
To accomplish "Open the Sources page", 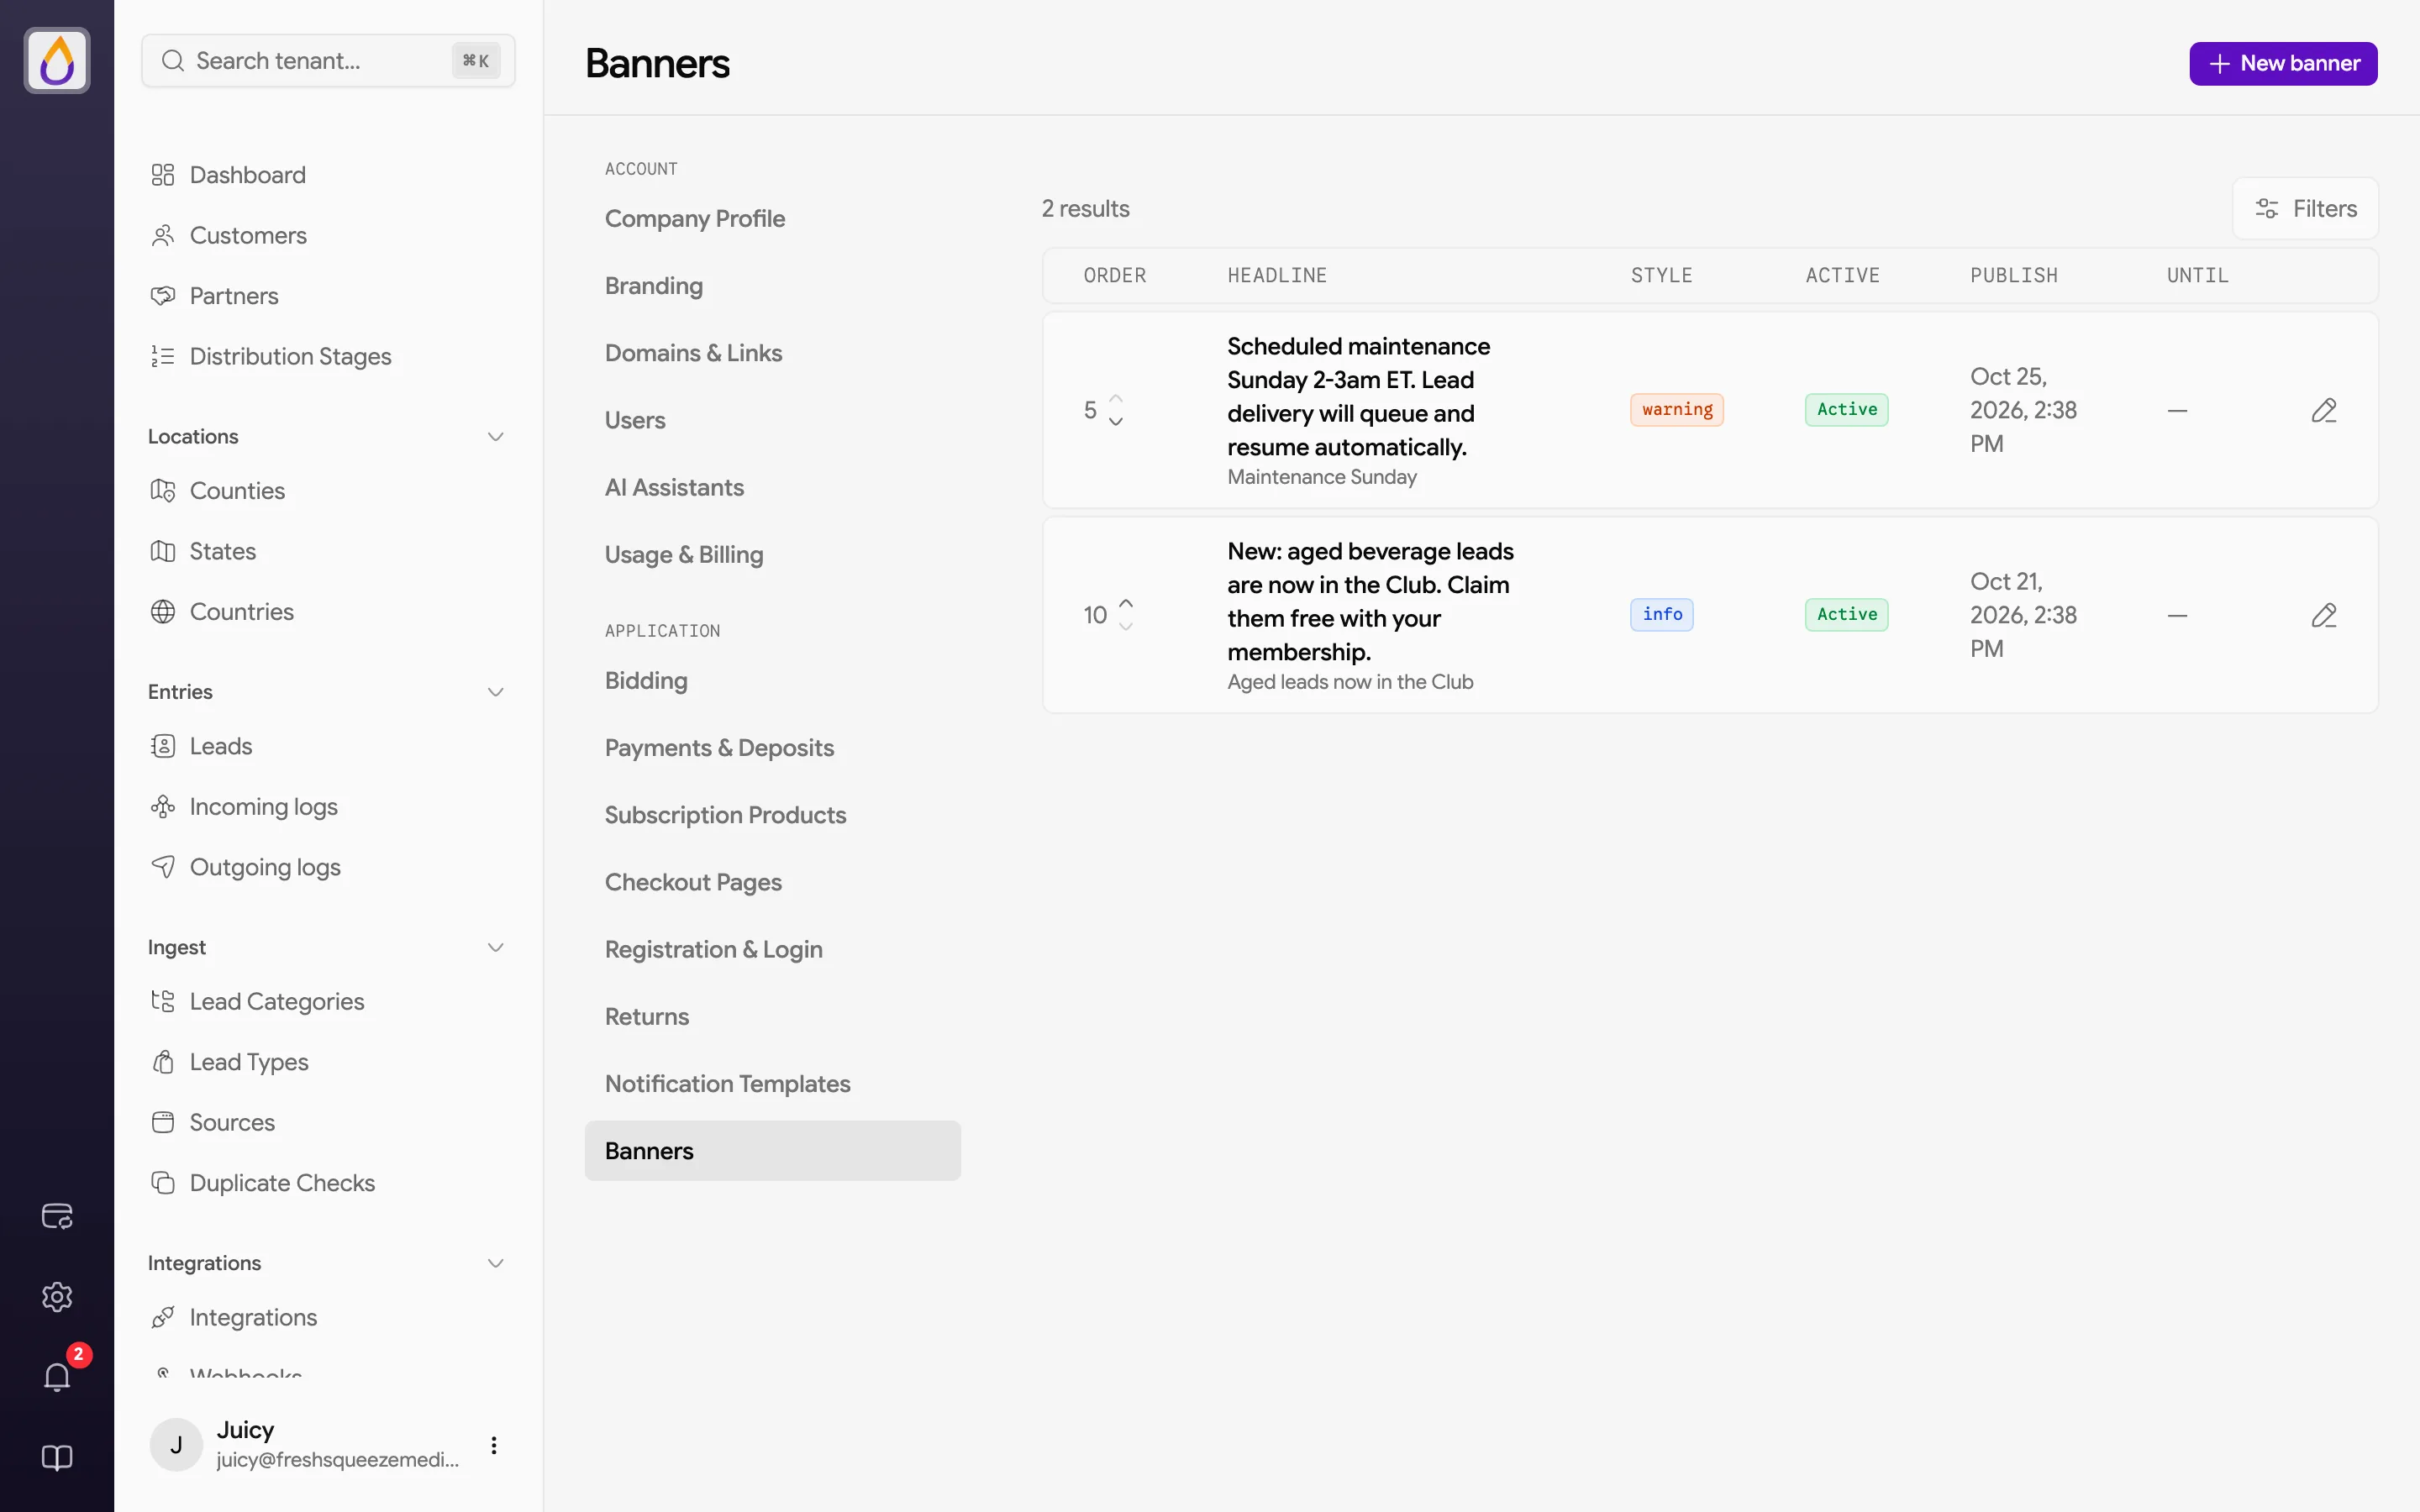I will (232, 1122).
